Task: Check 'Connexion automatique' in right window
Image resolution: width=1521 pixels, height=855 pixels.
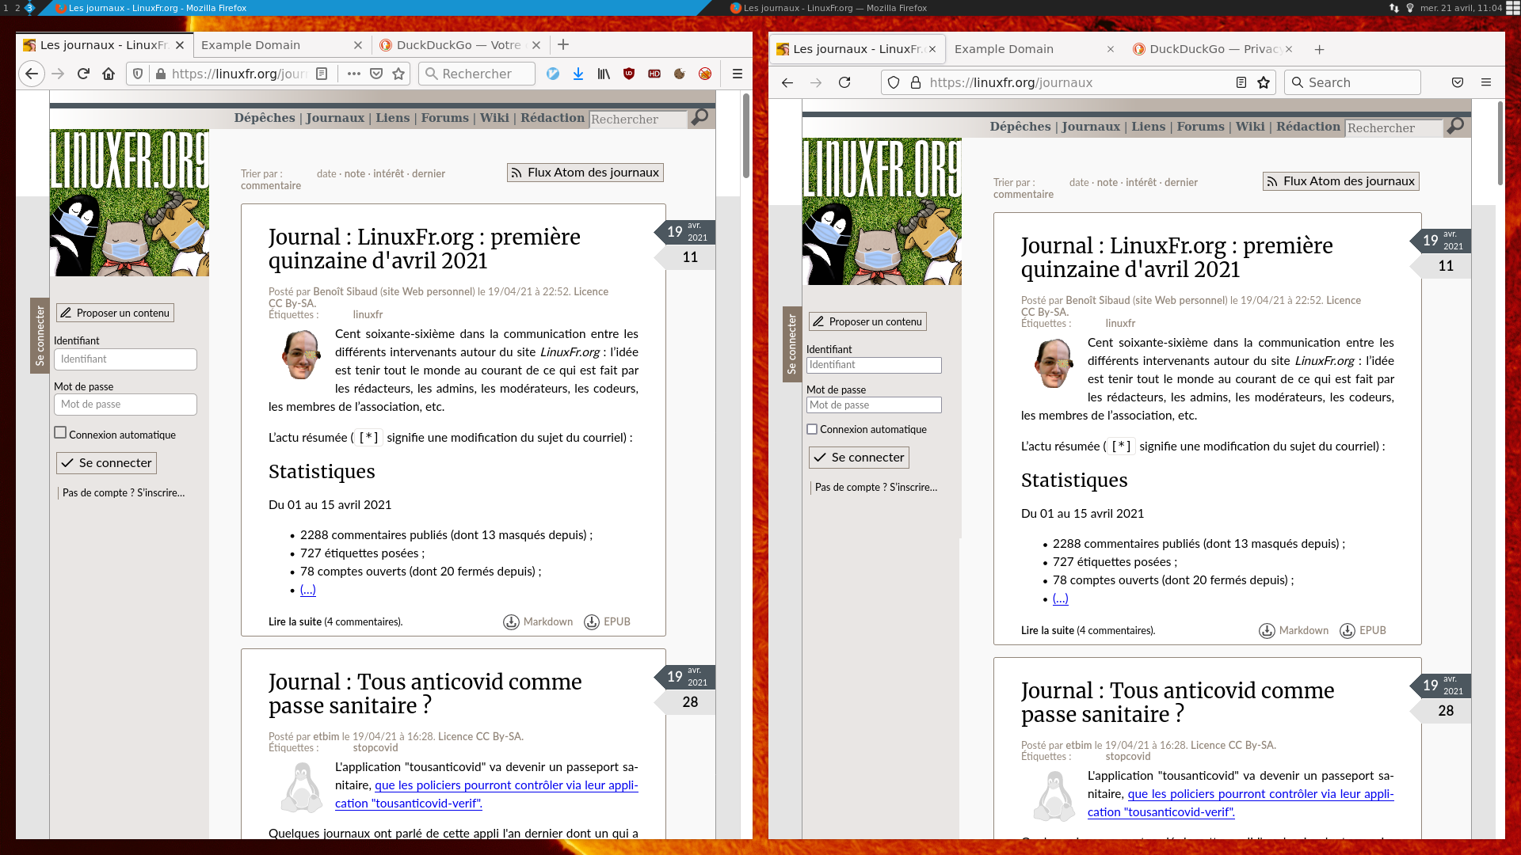Action: coord(812,429)
